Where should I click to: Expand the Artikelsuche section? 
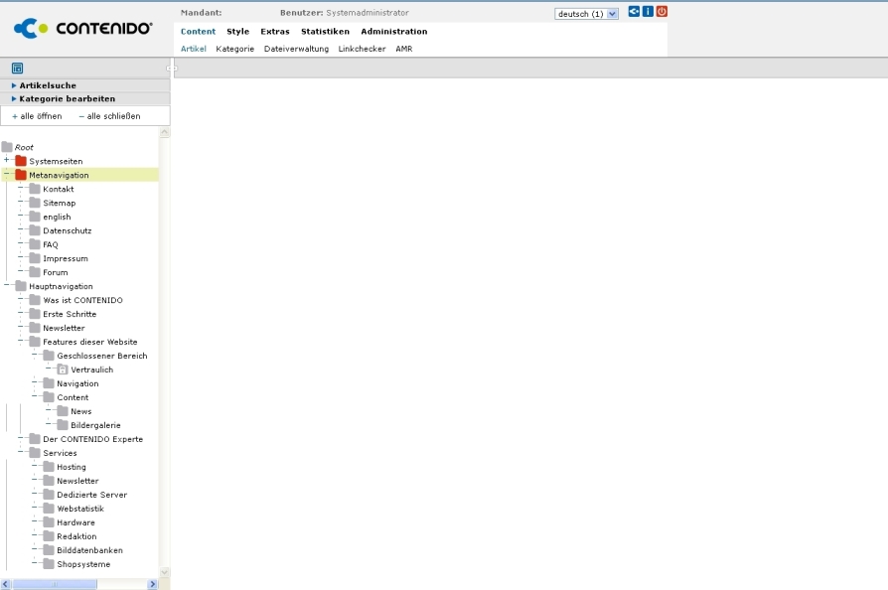(x=48, y=85)
